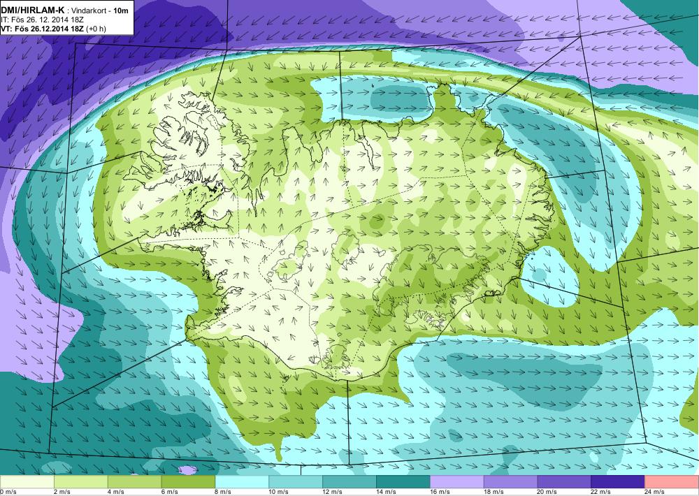Viewport: 699px width, 496px height.
Task: Select the medium purple swatch starting at 18 m/s
Action: tap(510, 482)
